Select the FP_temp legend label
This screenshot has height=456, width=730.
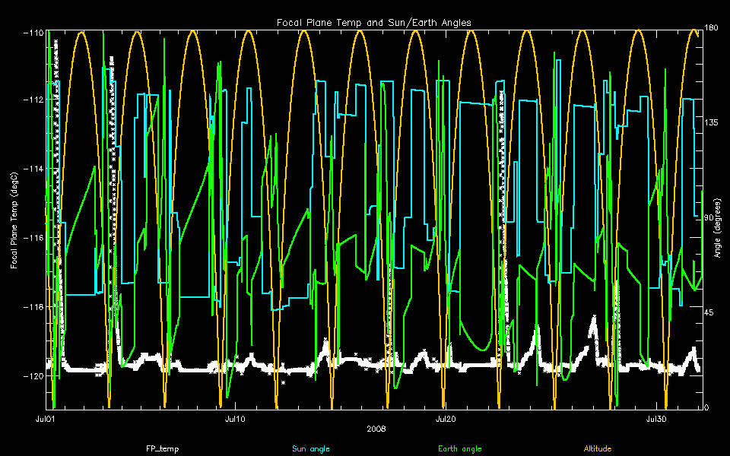pyautogui.click(x=162, y=449)
